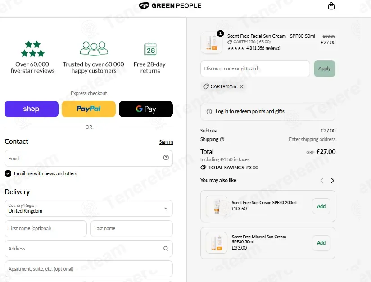Click the info icon beside Log in to redeem
This screenshot has height=282, width=371.
(209, 112)
